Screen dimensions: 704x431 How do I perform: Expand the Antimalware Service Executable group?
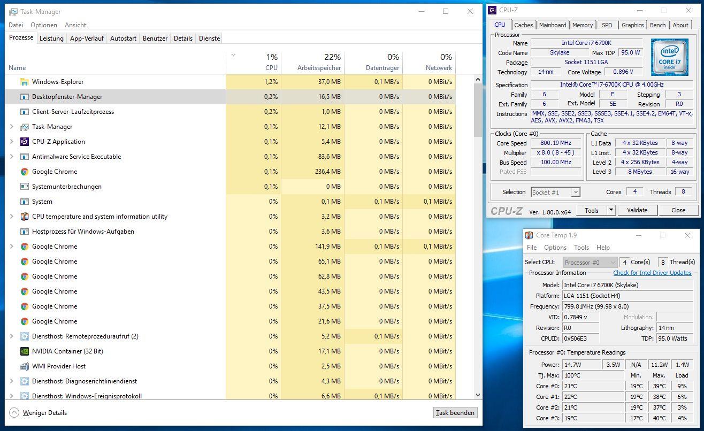coord(12,157)
